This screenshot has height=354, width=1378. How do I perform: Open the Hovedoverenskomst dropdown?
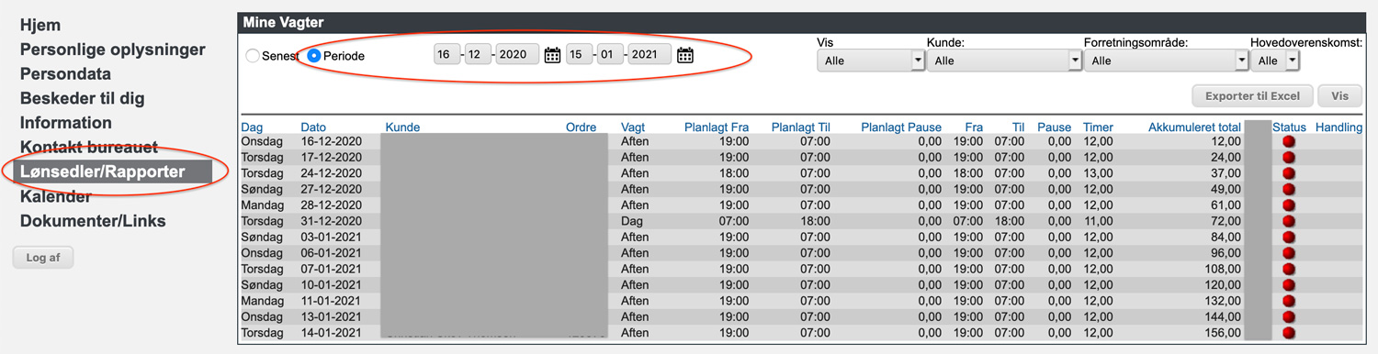click(1275, 61)
